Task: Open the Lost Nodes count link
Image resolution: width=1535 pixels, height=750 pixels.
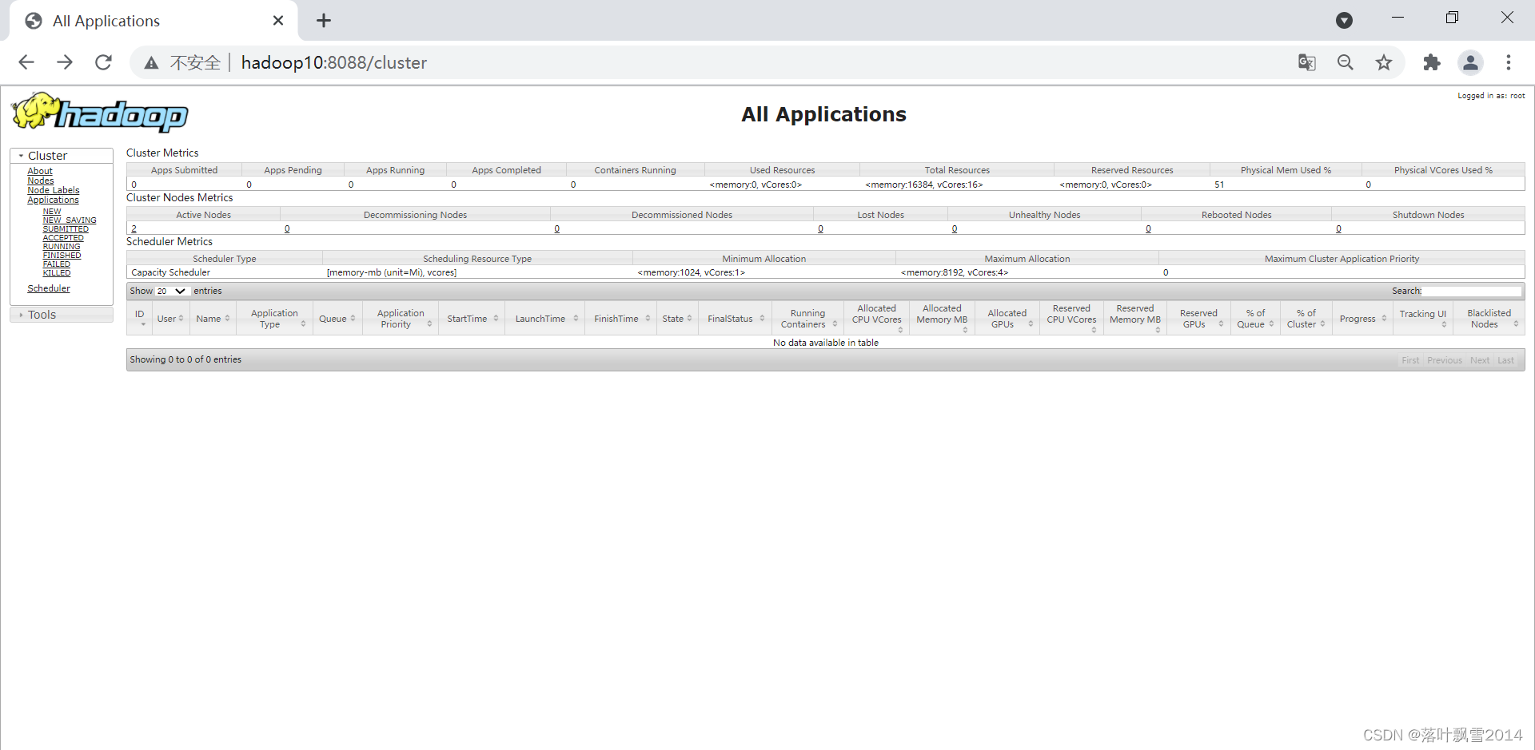Action: [x=820, y=228]
